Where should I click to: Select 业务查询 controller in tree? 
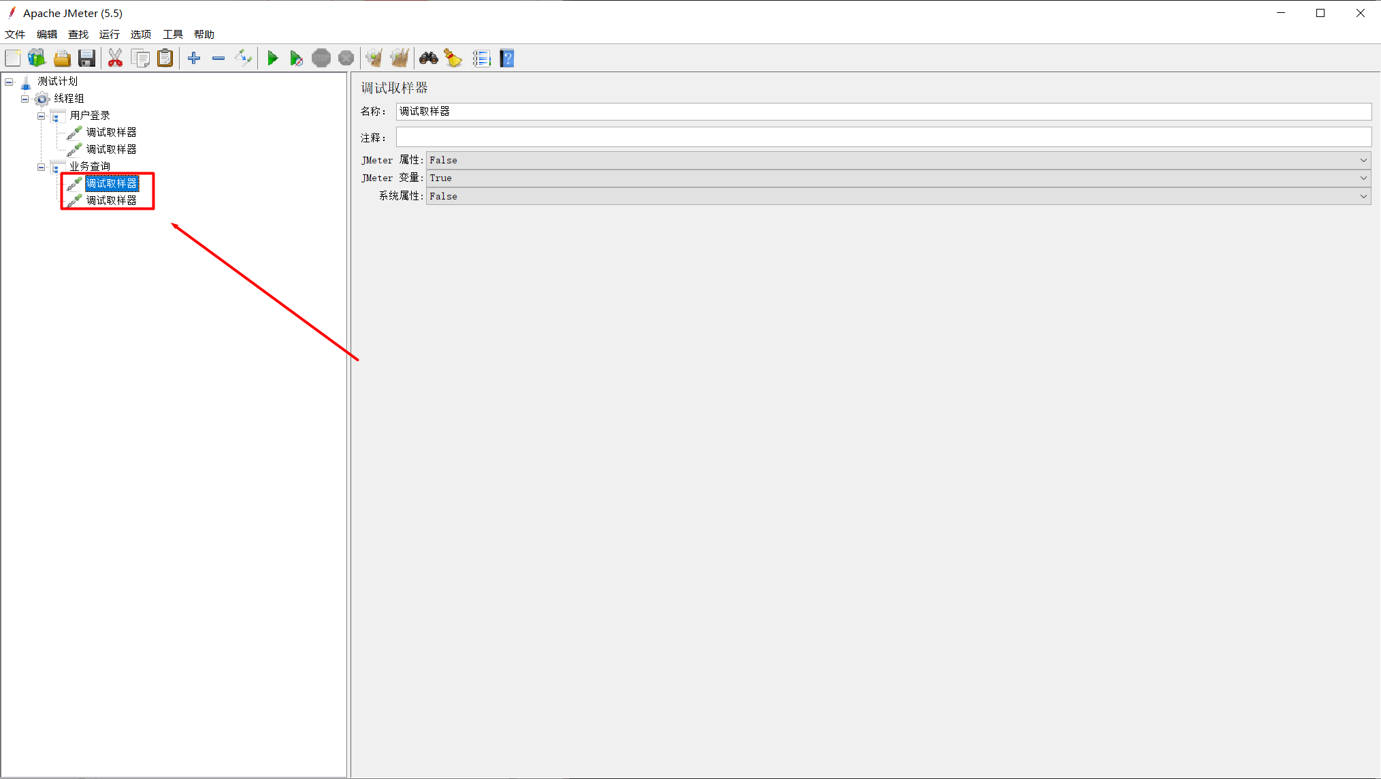pos(89,166)
